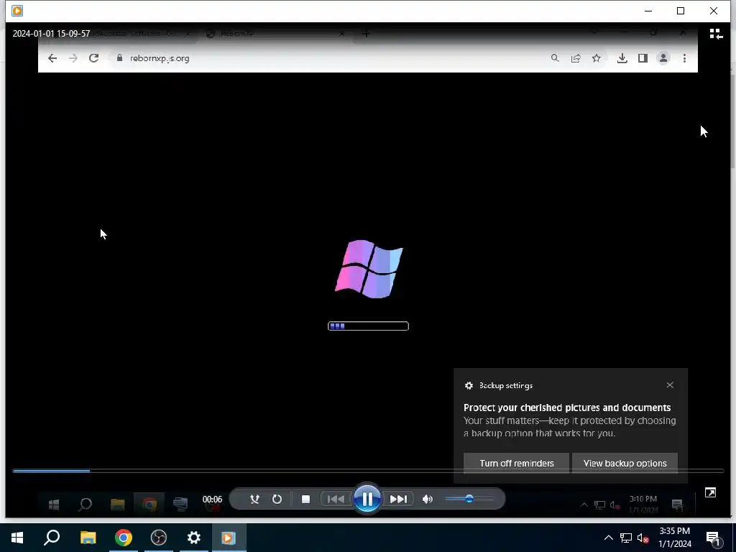The width and height of the screenshot is (736, 552).
Task: Click Downloads icon in recorded Chrome toolbar
Action: click(622, 58)
